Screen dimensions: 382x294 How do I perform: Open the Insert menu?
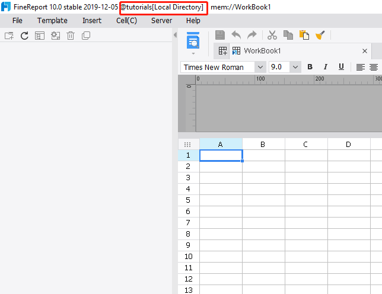coord(92,21)
